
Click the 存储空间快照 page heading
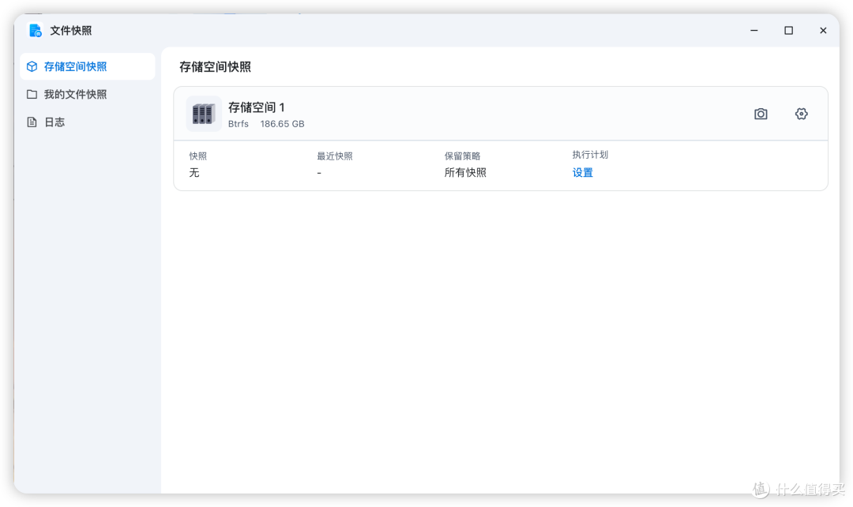point(215,67)
